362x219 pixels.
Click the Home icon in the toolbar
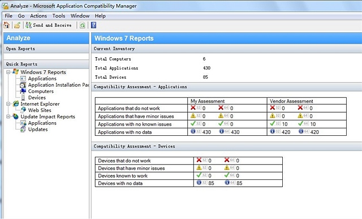click(x=6, y=25)
